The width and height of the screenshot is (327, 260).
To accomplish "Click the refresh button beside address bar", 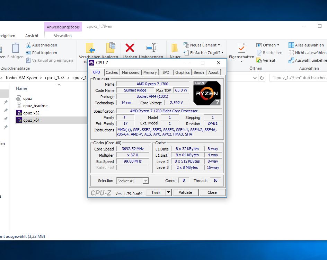I will [x=262, y=78].
